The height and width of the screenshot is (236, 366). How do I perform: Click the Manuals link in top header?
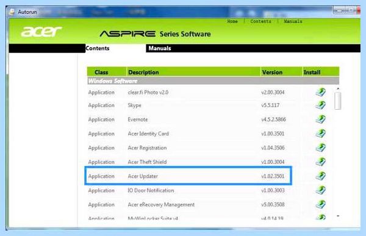point(293,21)
